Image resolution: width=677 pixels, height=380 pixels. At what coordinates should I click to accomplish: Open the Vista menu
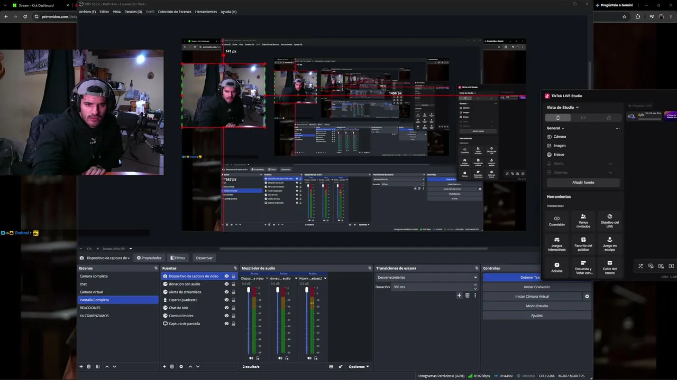point(117,12)
